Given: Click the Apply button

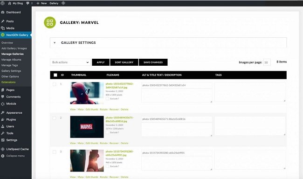Looking at the screenshot, I should 101,62.
